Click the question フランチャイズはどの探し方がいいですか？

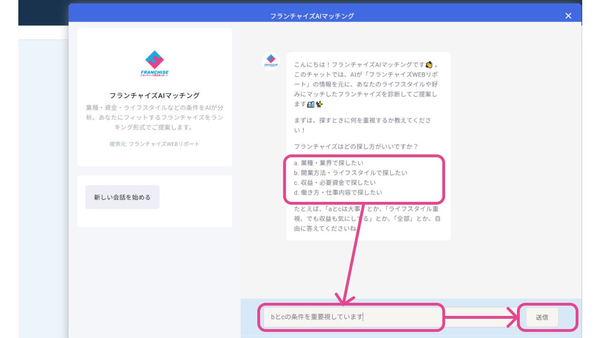(356, 146)
